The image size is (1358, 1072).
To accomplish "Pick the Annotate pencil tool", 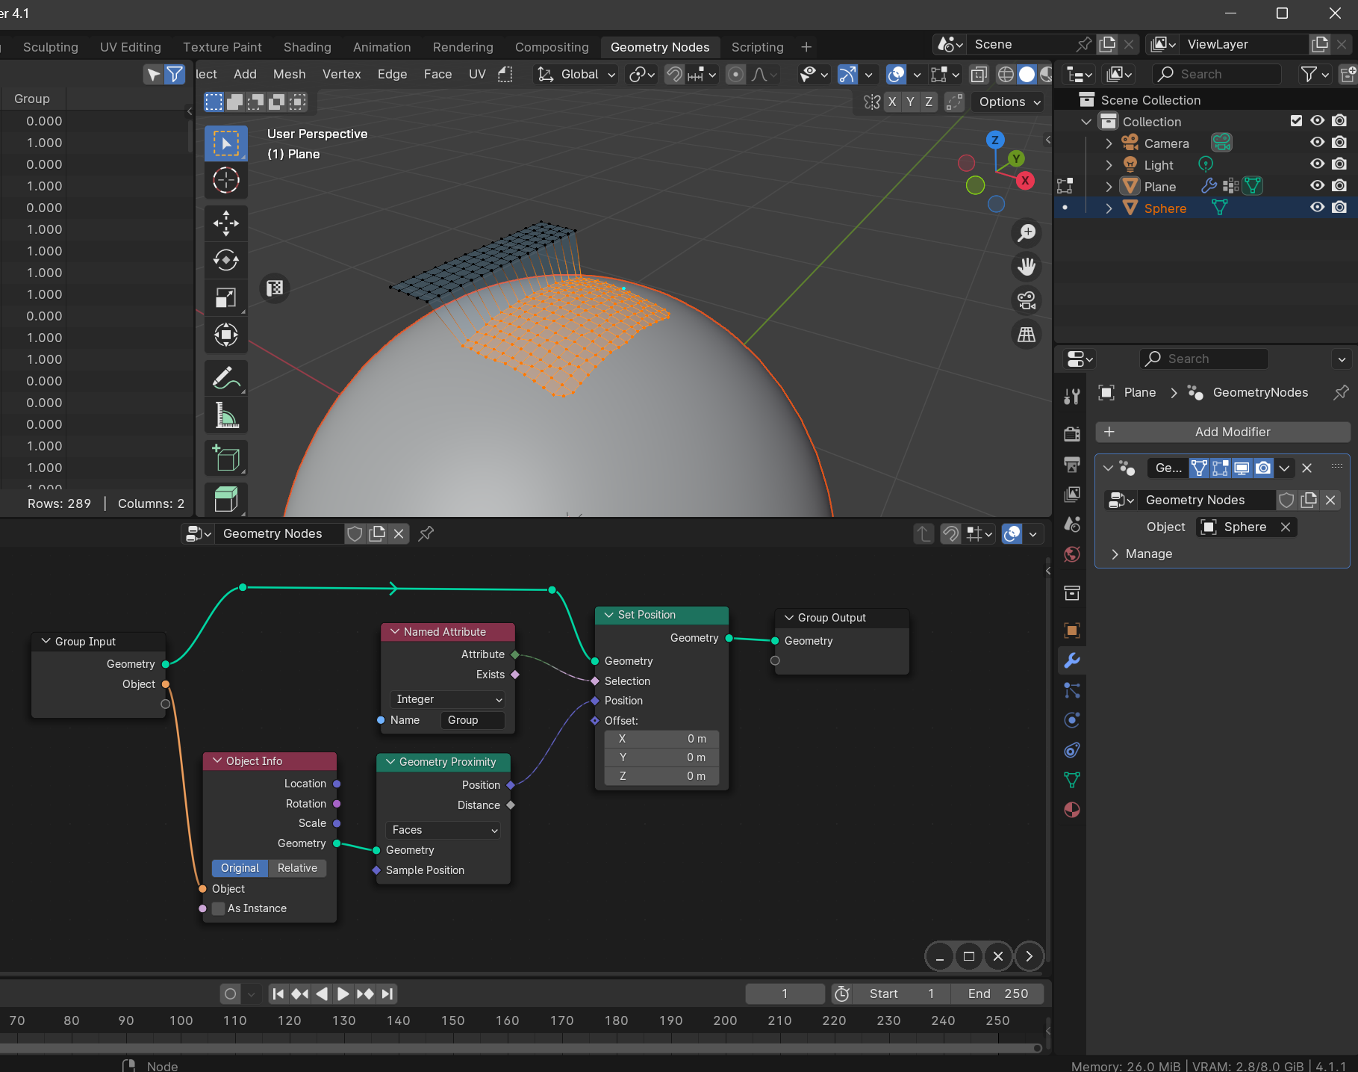I will [x=226, y=378].
